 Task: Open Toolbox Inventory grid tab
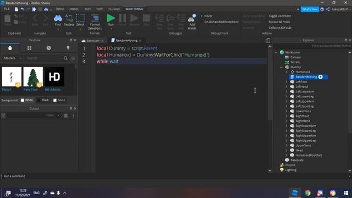[x=29, y=48]
